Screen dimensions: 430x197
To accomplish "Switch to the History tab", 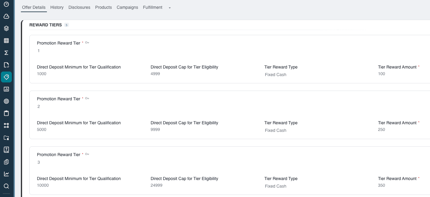I will (57, 7).
